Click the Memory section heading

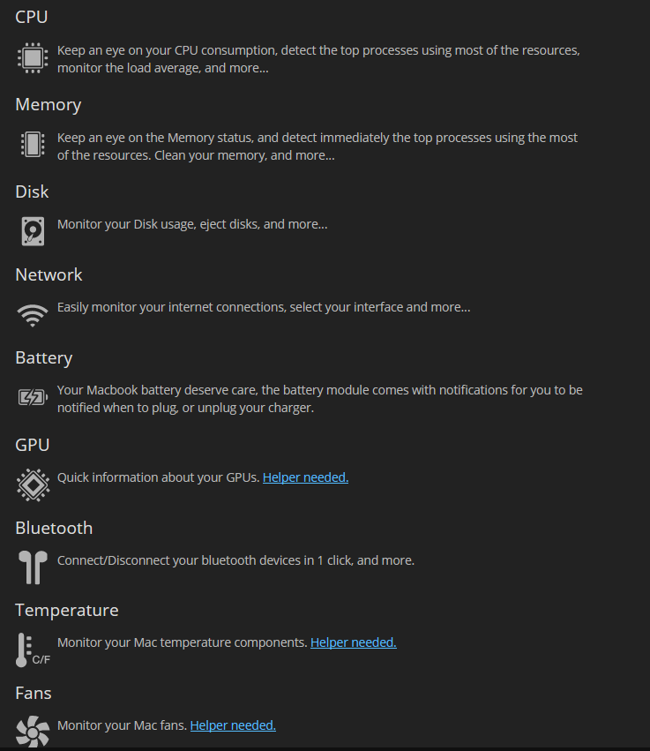point(48,104)
